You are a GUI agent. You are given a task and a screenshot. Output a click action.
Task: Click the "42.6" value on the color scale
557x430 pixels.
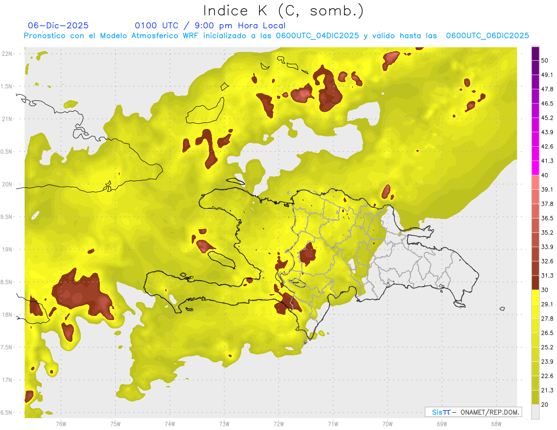(x=548, y=147)
